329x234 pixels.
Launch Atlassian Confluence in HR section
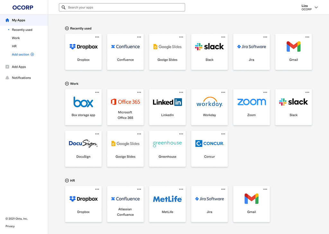(125, 204)
